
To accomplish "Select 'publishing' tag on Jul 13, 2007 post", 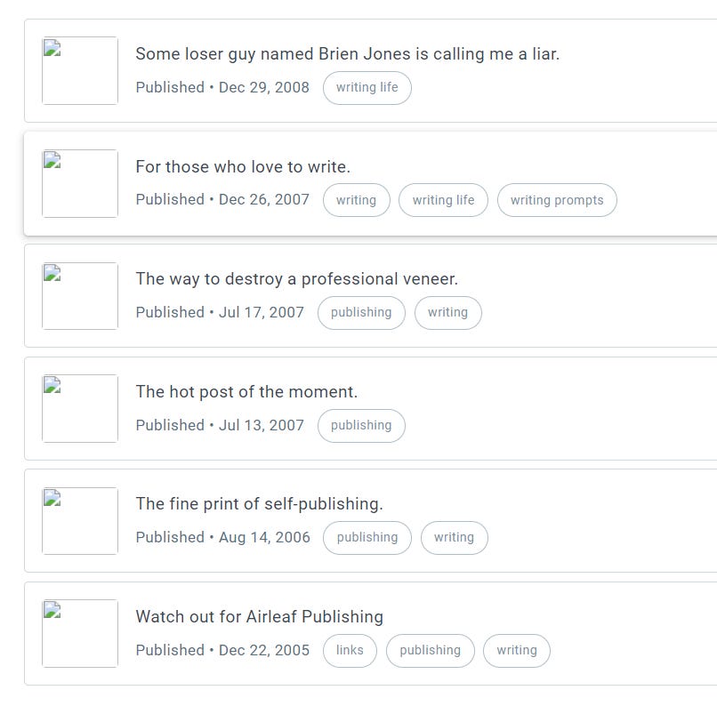I will click(361, 425).
